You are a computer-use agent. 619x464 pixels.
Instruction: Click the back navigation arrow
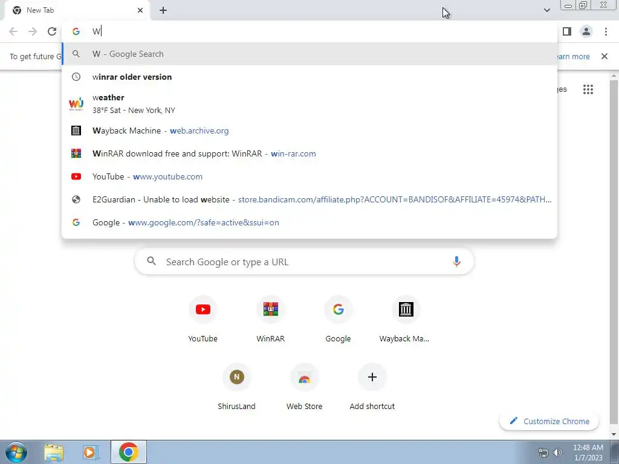coord(13,31)
